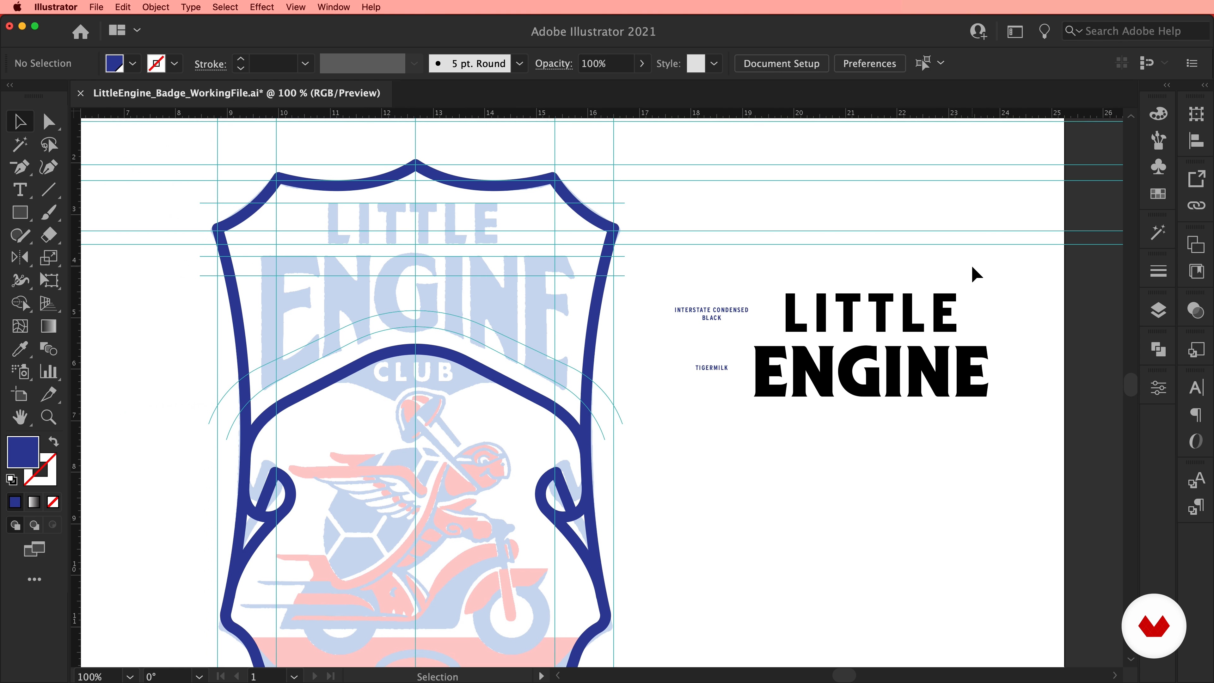Select the Blend tool

pos(49,349)
